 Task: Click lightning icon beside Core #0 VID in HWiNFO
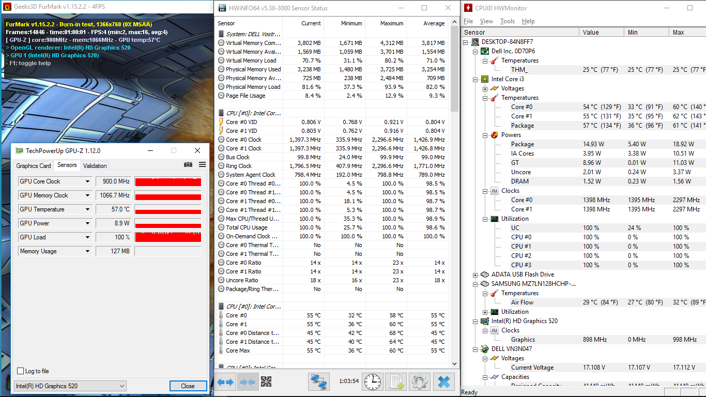click(x=221, y=122)
